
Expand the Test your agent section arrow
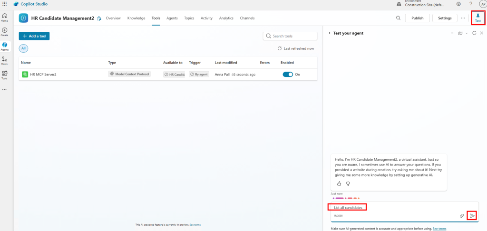(x=330, y=33)
